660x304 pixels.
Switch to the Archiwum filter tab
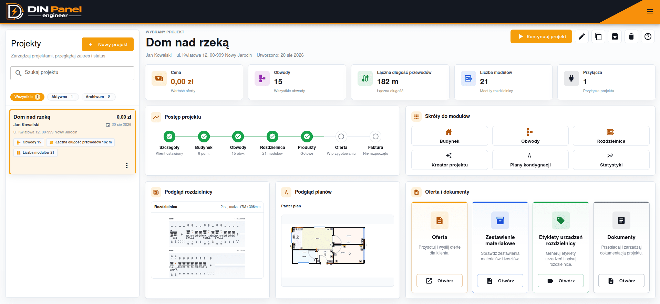(x=98, y=97)
